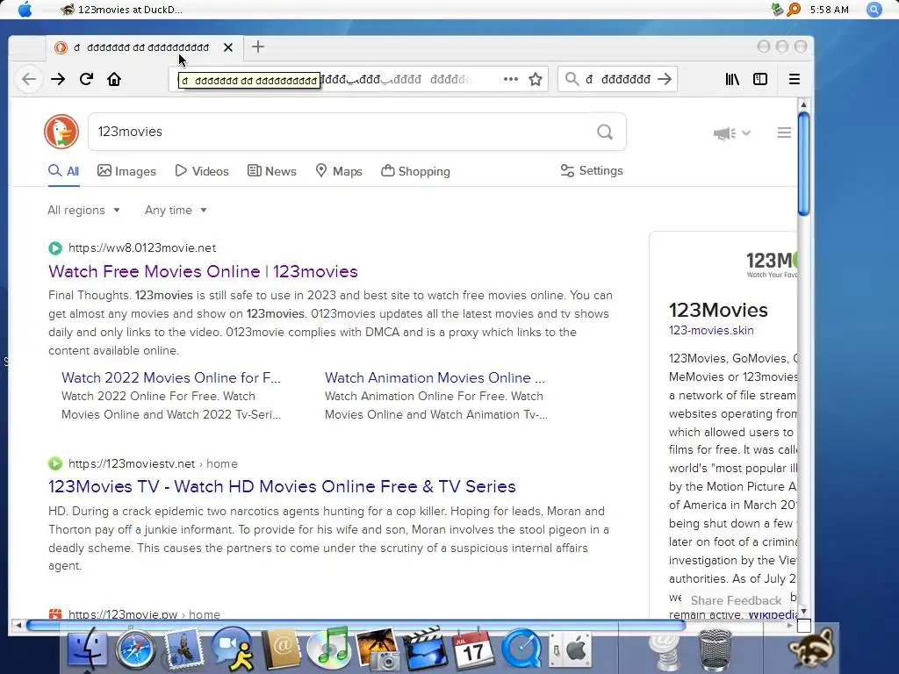Open Address Book in the dock
This screenshot has width=899, height=674.
click(280, 649)
